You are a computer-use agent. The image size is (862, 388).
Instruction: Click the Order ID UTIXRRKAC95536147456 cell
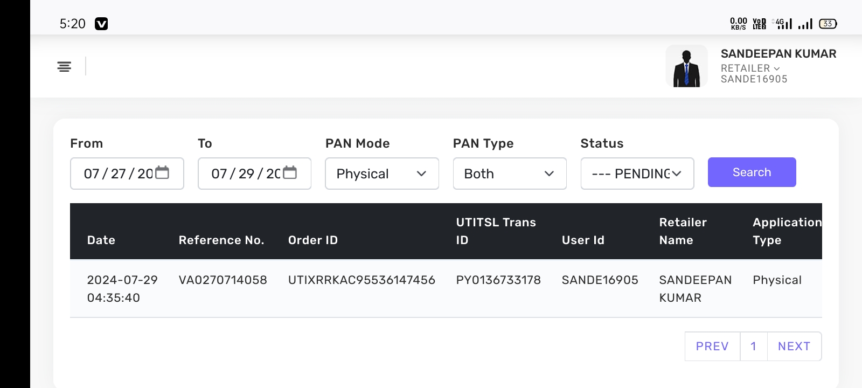(x=362, y=280)
